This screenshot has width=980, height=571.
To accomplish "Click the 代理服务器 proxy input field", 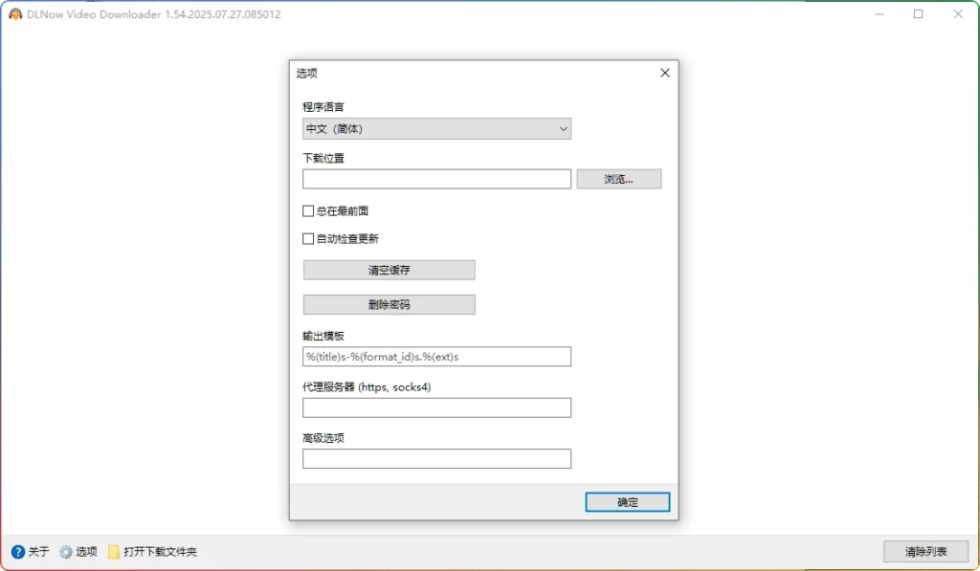I will point(436,407).
